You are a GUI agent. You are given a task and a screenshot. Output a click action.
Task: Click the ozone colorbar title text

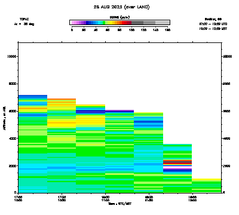[x=119, y=17]
